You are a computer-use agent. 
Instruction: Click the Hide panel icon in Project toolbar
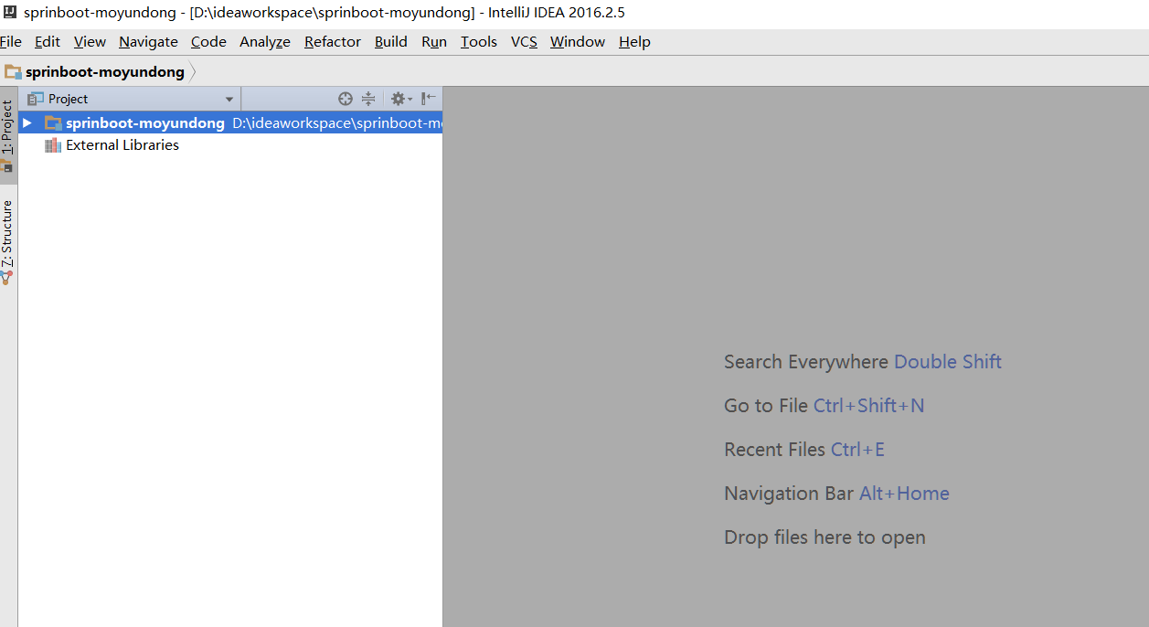tap(428, 99)
